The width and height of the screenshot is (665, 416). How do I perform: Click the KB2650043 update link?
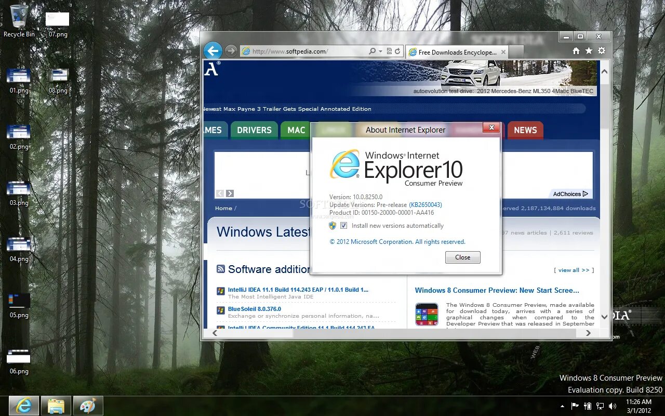click(425, 205)
